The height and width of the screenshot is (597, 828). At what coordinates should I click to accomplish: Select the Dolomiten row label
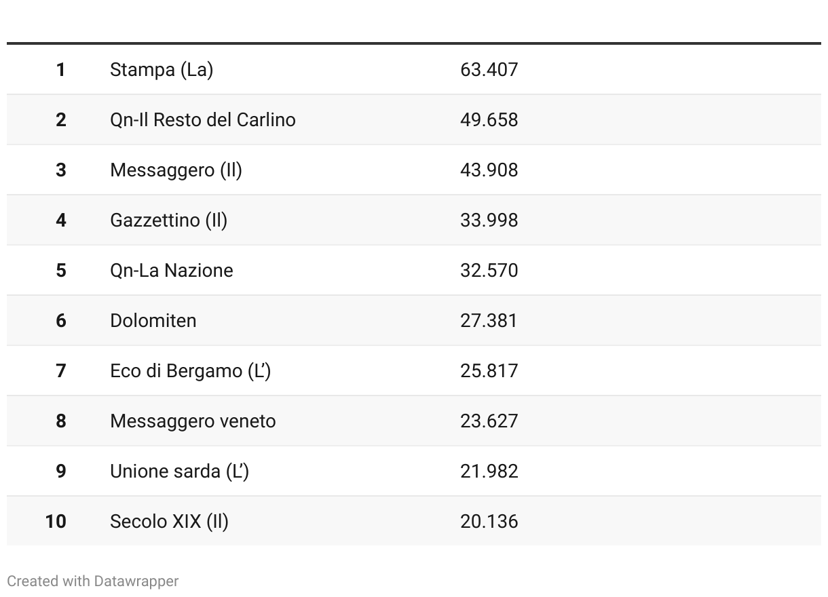(153, 320)
